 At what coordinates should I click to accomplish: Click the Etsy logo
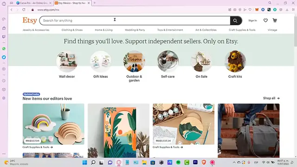pos(30,20)
